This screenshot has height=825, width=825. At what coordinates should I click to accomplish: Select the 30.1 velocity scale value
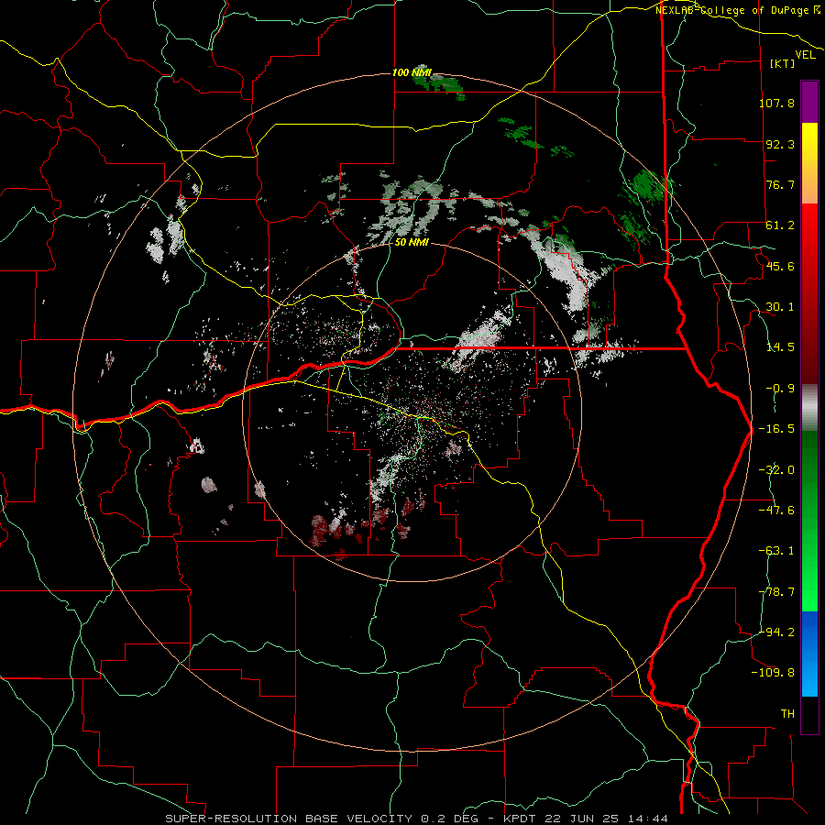pyautogui.click(x=780, y=307)
